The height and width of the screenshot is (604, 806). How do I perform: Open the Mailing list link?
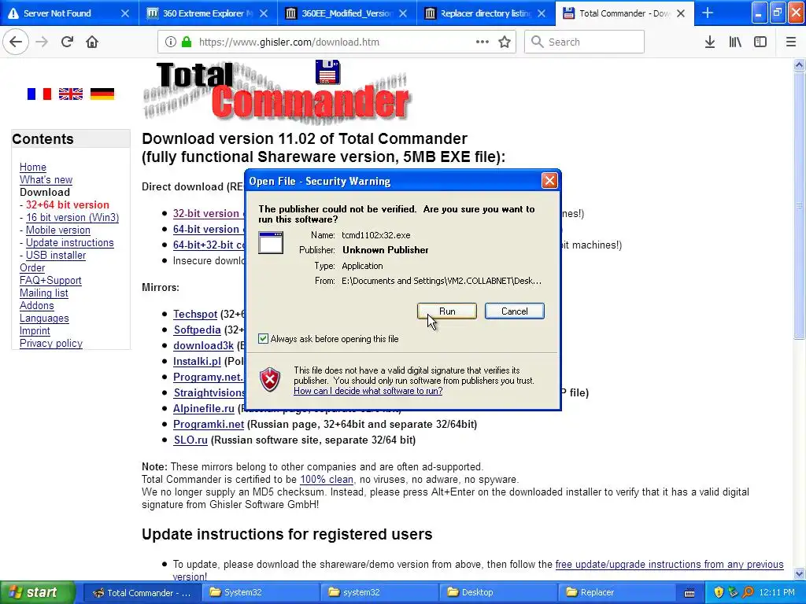44,293
